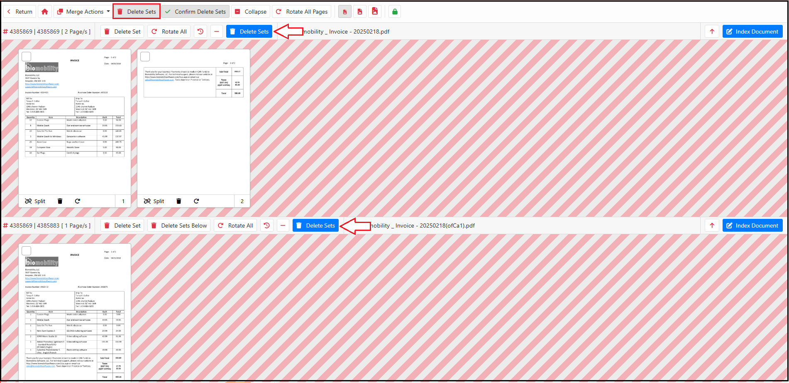Move first document set up with arrow

(712, 32)
